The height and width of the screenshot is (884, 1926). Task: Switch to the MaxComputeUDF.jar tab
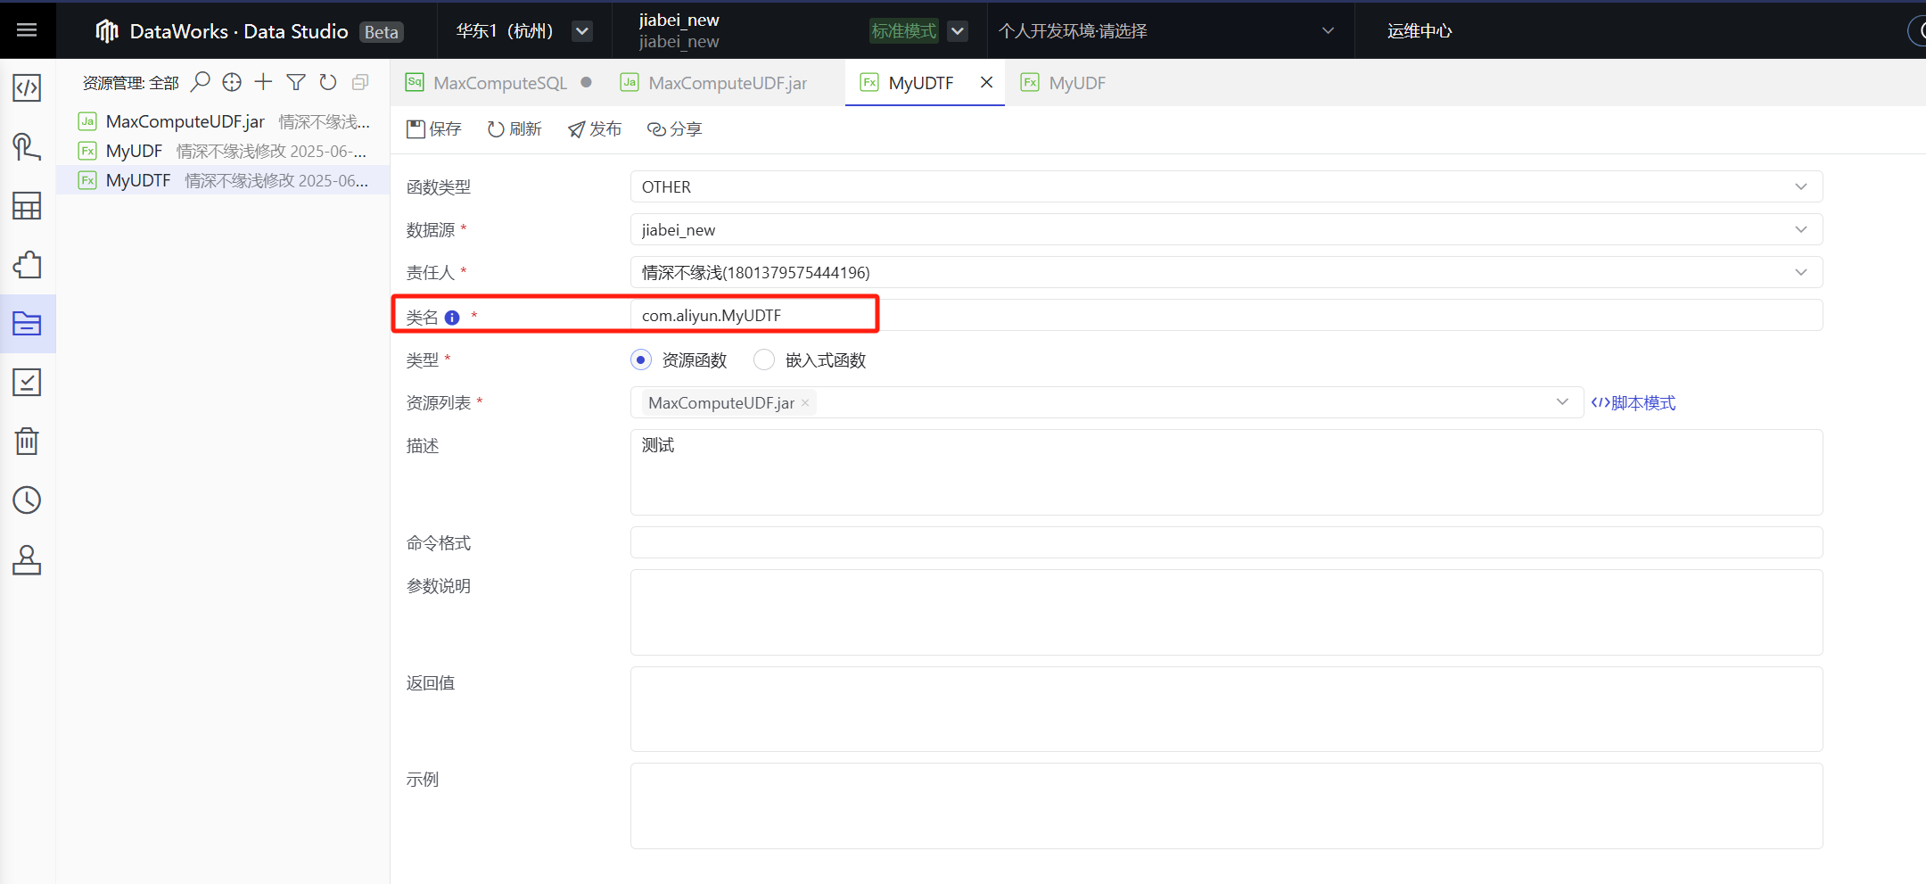[x=713, y=83]
